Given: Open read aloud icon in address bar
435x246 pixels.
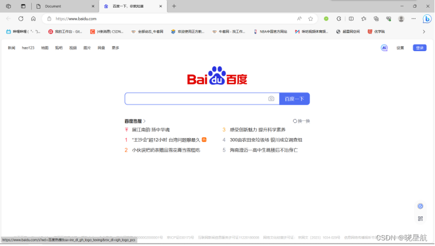Looking at the screenshot, I should pos(299,18).
